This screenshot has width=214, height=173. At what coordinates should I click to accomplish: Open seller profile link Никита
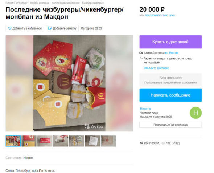pyautogui.click(x=145, y=109)
